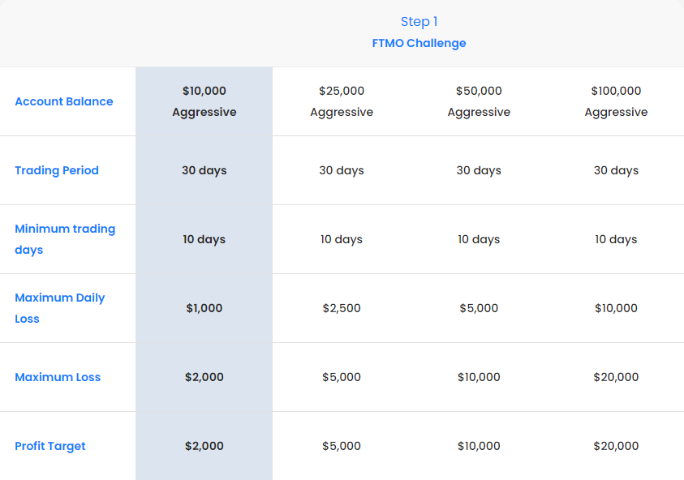684x480 pixels.
Task: Select minimum trading days cell under $25,000
Action: [342, 239]
